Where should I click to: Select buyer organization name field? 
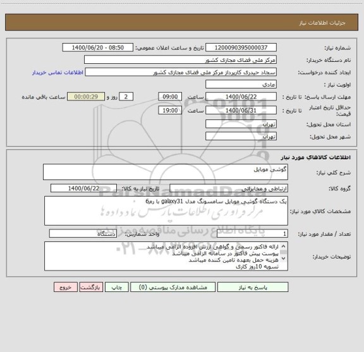pyautogui.click(x=180, y=60)
